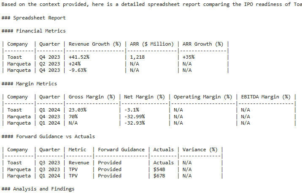
Task: Click the ARR Growth value +35%
Action: click(x=189, y=57)
